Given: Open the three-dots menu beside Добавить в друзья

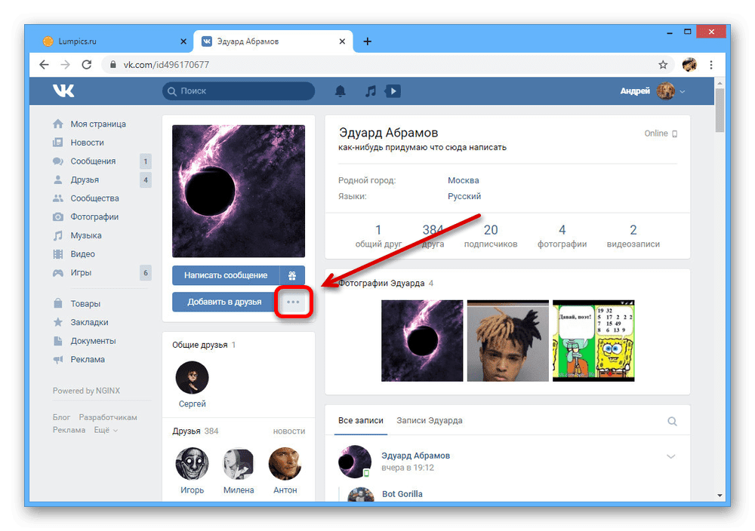Looking at the screenshot, I should 293,302.
